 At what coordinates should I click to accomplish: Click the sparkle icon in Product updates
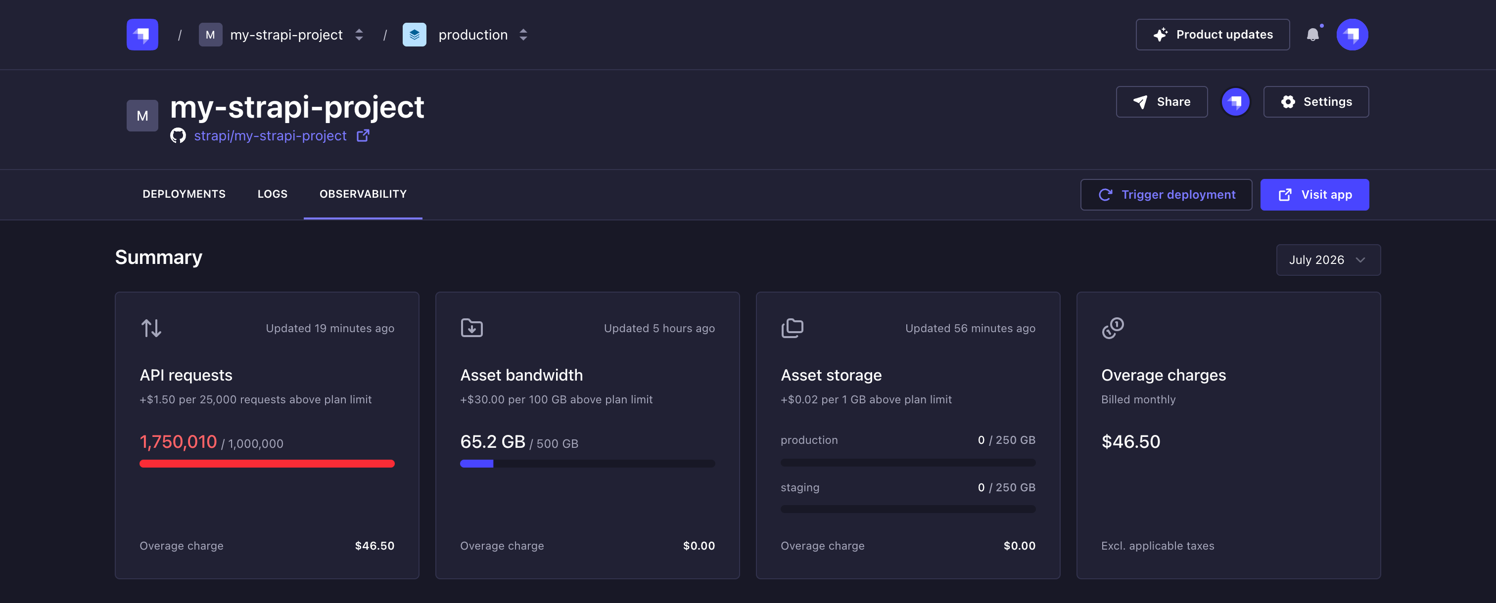1160,35
